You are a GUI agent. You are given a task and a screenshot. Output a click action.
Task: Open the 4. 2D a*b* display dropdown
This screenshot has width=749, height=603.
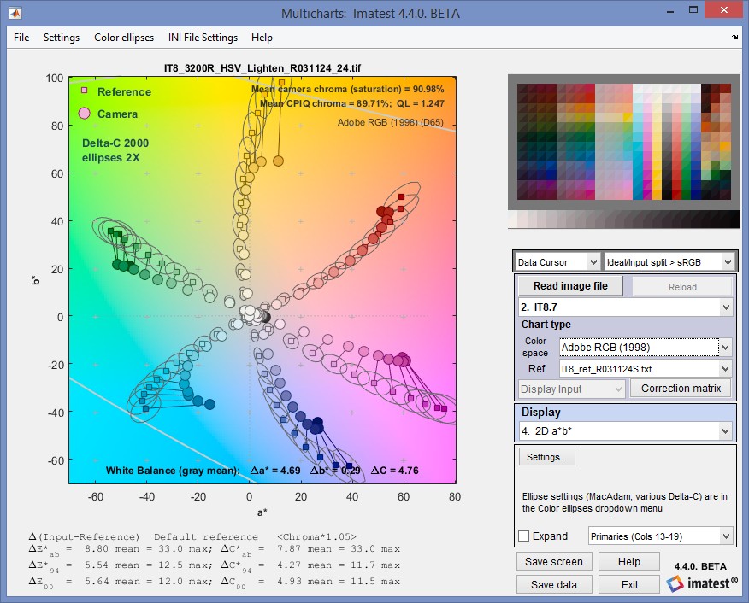[x=626, y=430]
